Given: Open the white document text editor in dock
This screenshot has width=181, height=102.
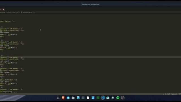Looking at the screenshot, I should 88,98.
